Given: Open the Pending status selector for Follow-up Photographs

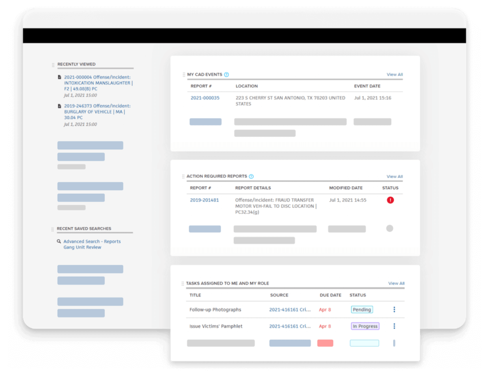Looking at the screenshot, I should pyautogui.click(x=362, y=310).
